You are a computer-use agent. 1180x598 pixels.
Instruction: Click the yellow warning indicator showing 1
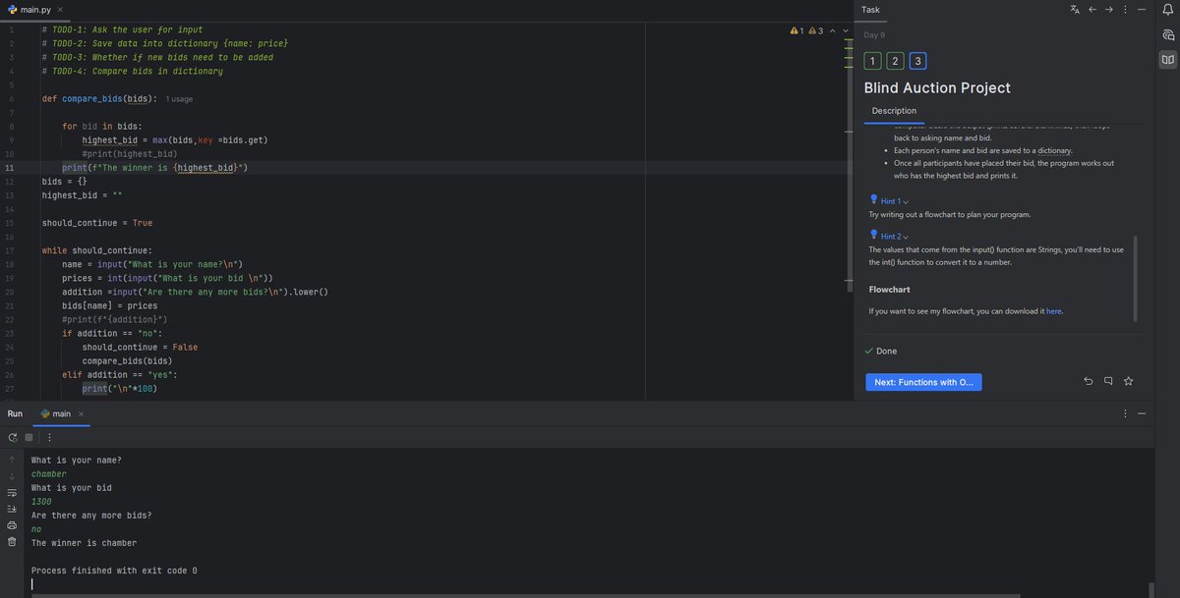(797, 30)
